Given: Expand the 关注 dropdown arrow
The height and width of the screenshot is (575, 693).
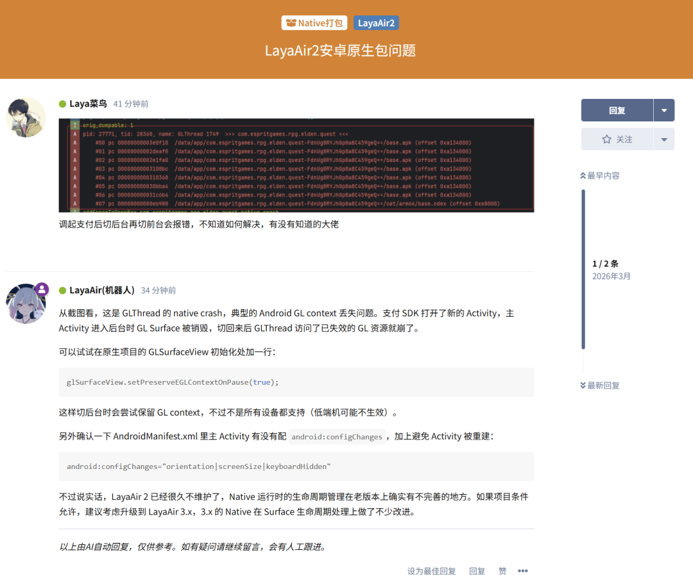Looking at the screenshot, I should click(x=664, y=139).
